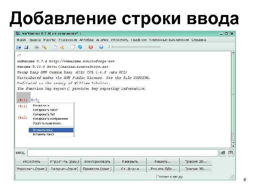
Task: Click the Insert text toolbar icon
Action: tap(72, 47)
